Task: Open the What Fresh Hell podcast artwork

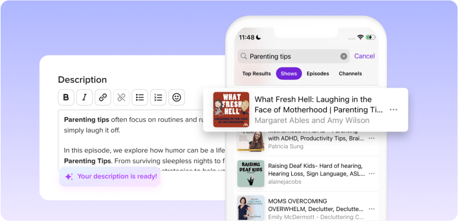Action: click(x=231, y=110)
